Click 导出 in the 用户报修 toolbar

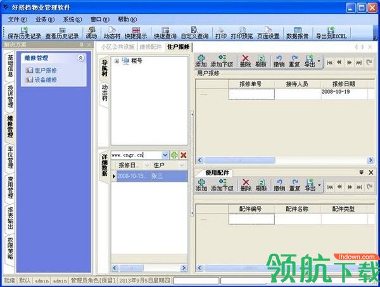310,61
